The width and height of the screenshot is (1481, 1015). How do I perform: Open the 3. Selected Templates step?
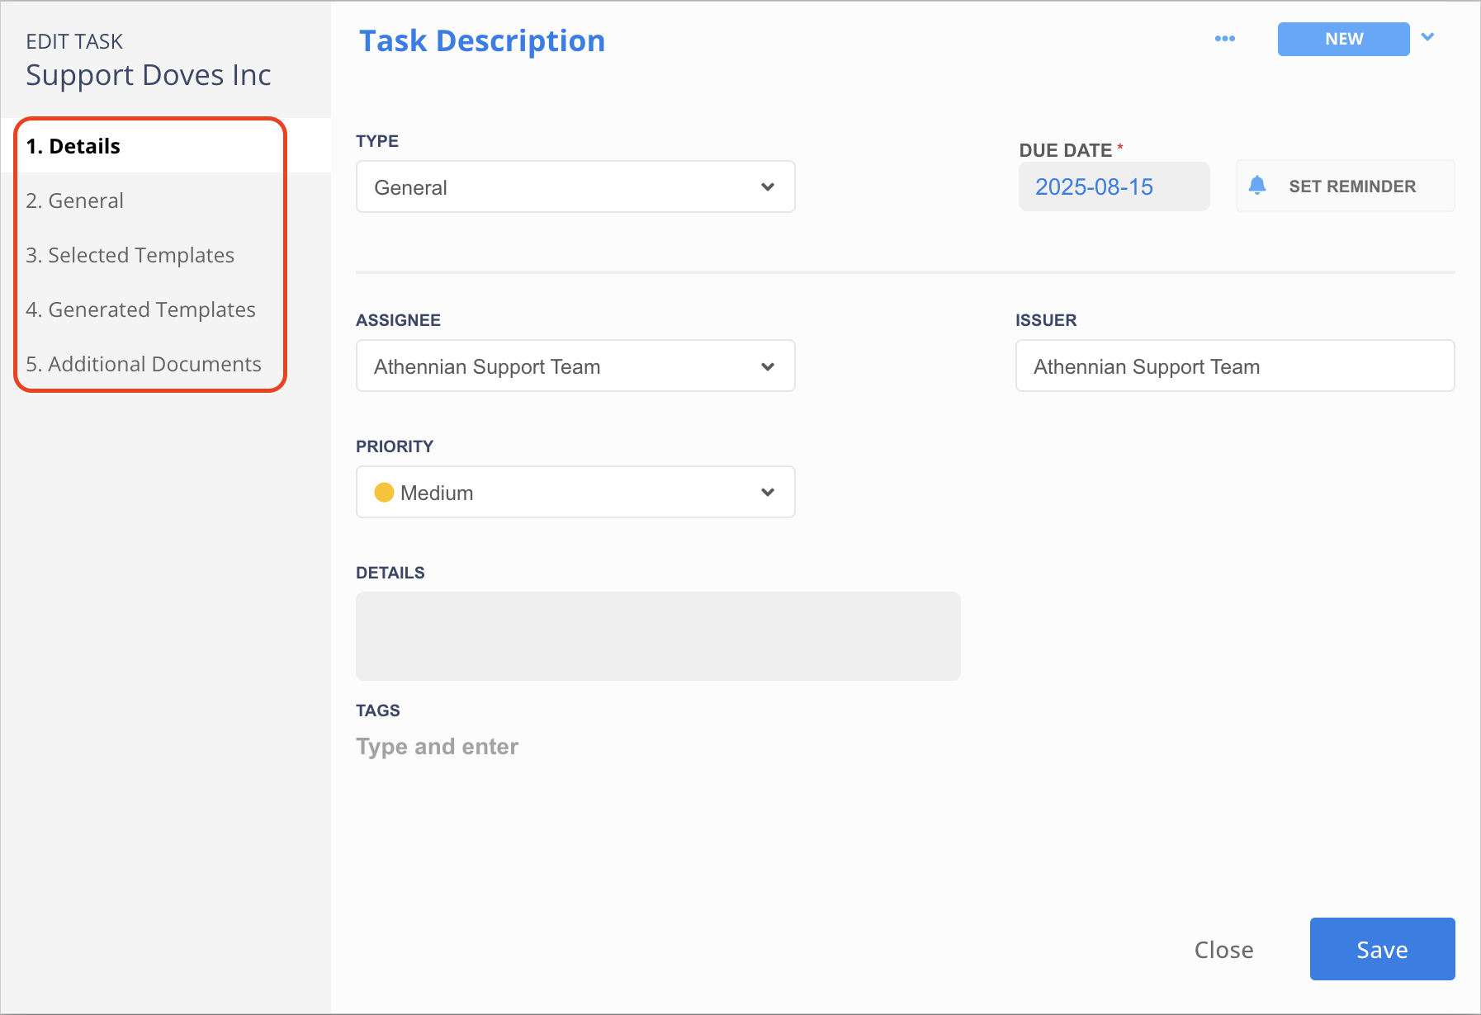(x=130, y=255)
